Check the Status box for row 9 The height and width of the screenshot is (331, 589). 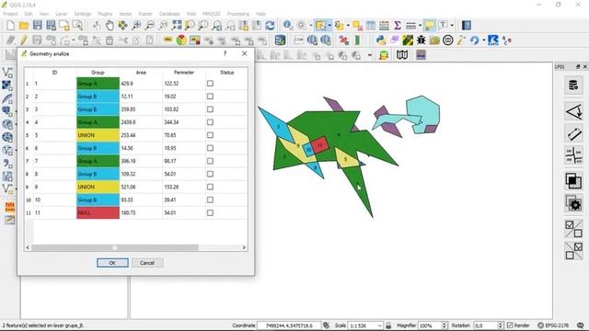(211, 187)
